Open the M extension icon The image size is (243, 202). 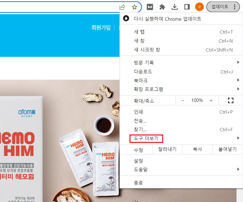(x=150, y=7)
